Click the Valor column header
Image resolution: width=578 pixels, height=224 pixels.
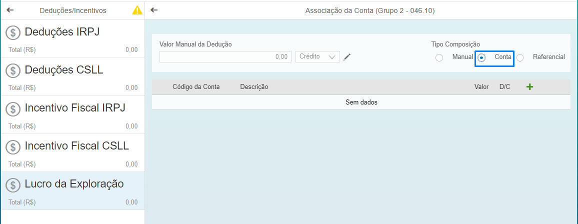[481, 87]
